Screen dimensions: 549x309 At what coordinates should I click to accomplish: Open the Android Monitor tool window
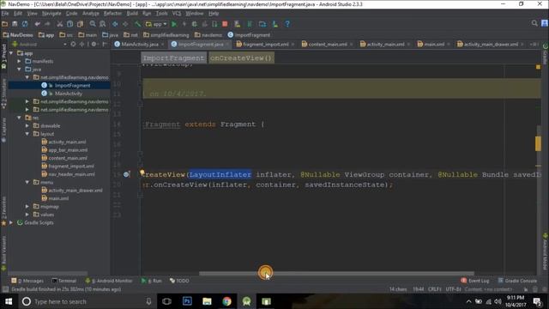click(109, 281)
